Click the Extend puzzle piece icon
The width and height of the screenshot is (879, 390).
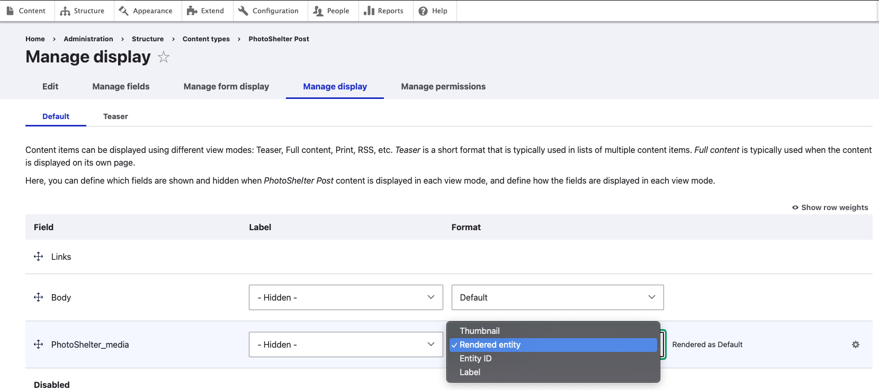(192, 11)
